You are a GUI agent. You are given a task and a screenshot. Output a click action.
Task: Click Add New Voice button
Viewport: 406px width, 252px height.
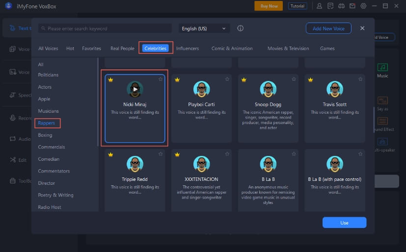(x=328, y=28)
